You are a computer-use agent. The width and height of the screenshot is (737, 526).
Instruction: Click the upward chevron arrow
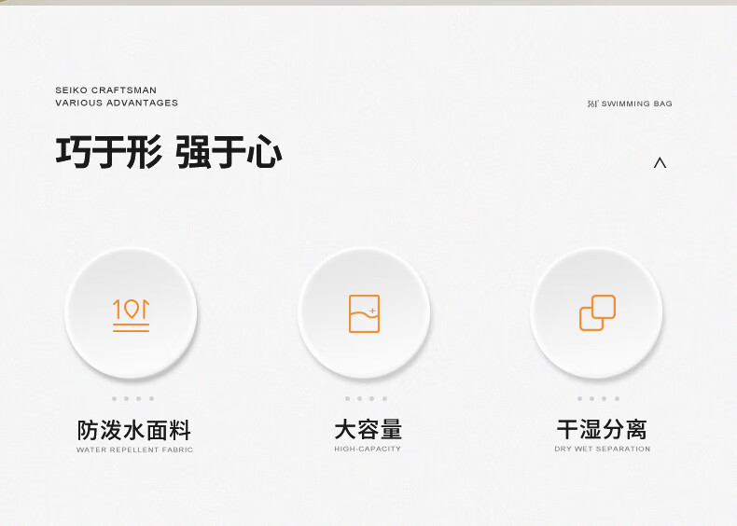[660, 162]
